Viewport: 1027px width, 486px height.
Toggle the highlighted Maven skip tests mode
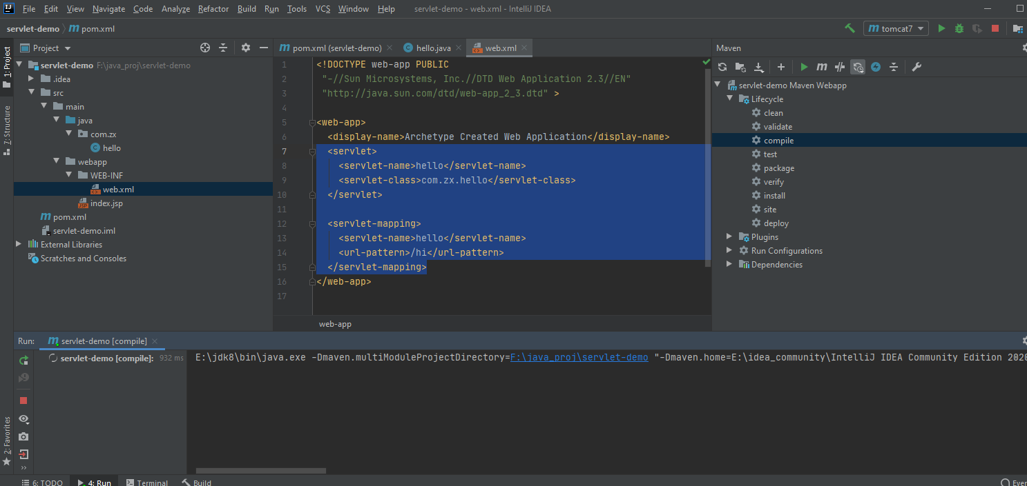pos(858,67)
